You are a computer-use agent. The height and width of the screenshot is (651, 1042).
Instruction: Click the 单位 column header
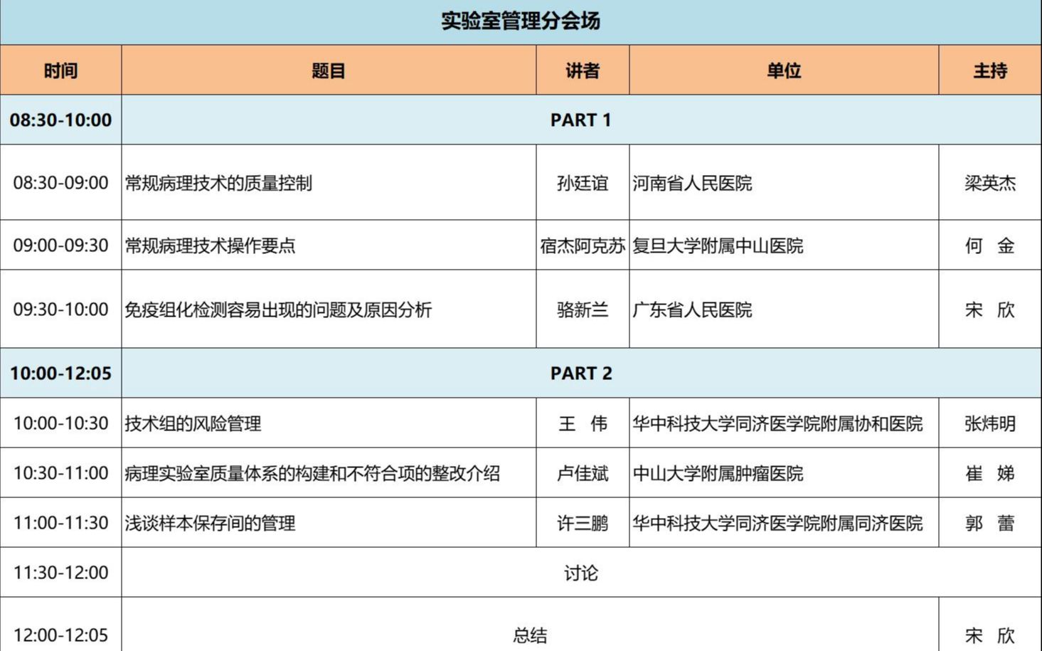coord(783,70)
